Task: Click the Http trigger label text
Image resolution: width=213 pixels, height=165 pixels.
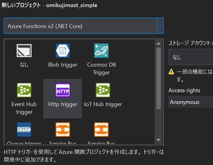Action: (x=63, y=104)
